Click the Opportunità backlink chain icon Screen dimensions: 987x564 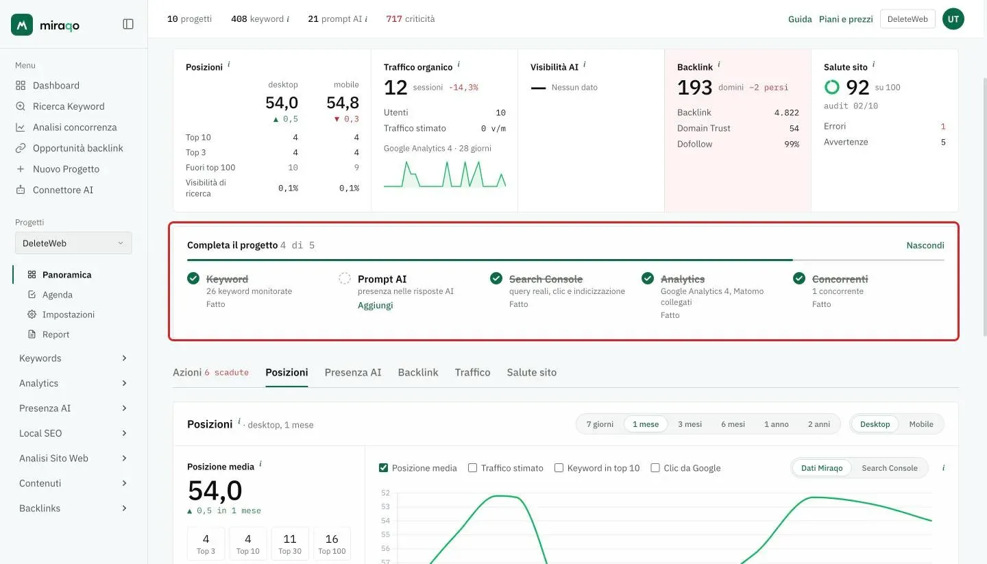click(21, 148)
